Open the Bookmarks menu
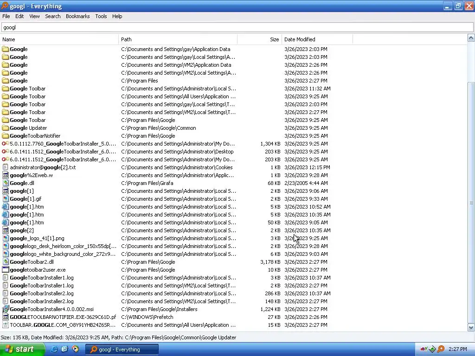Screen dimensions: 475x356 (77, 16)
